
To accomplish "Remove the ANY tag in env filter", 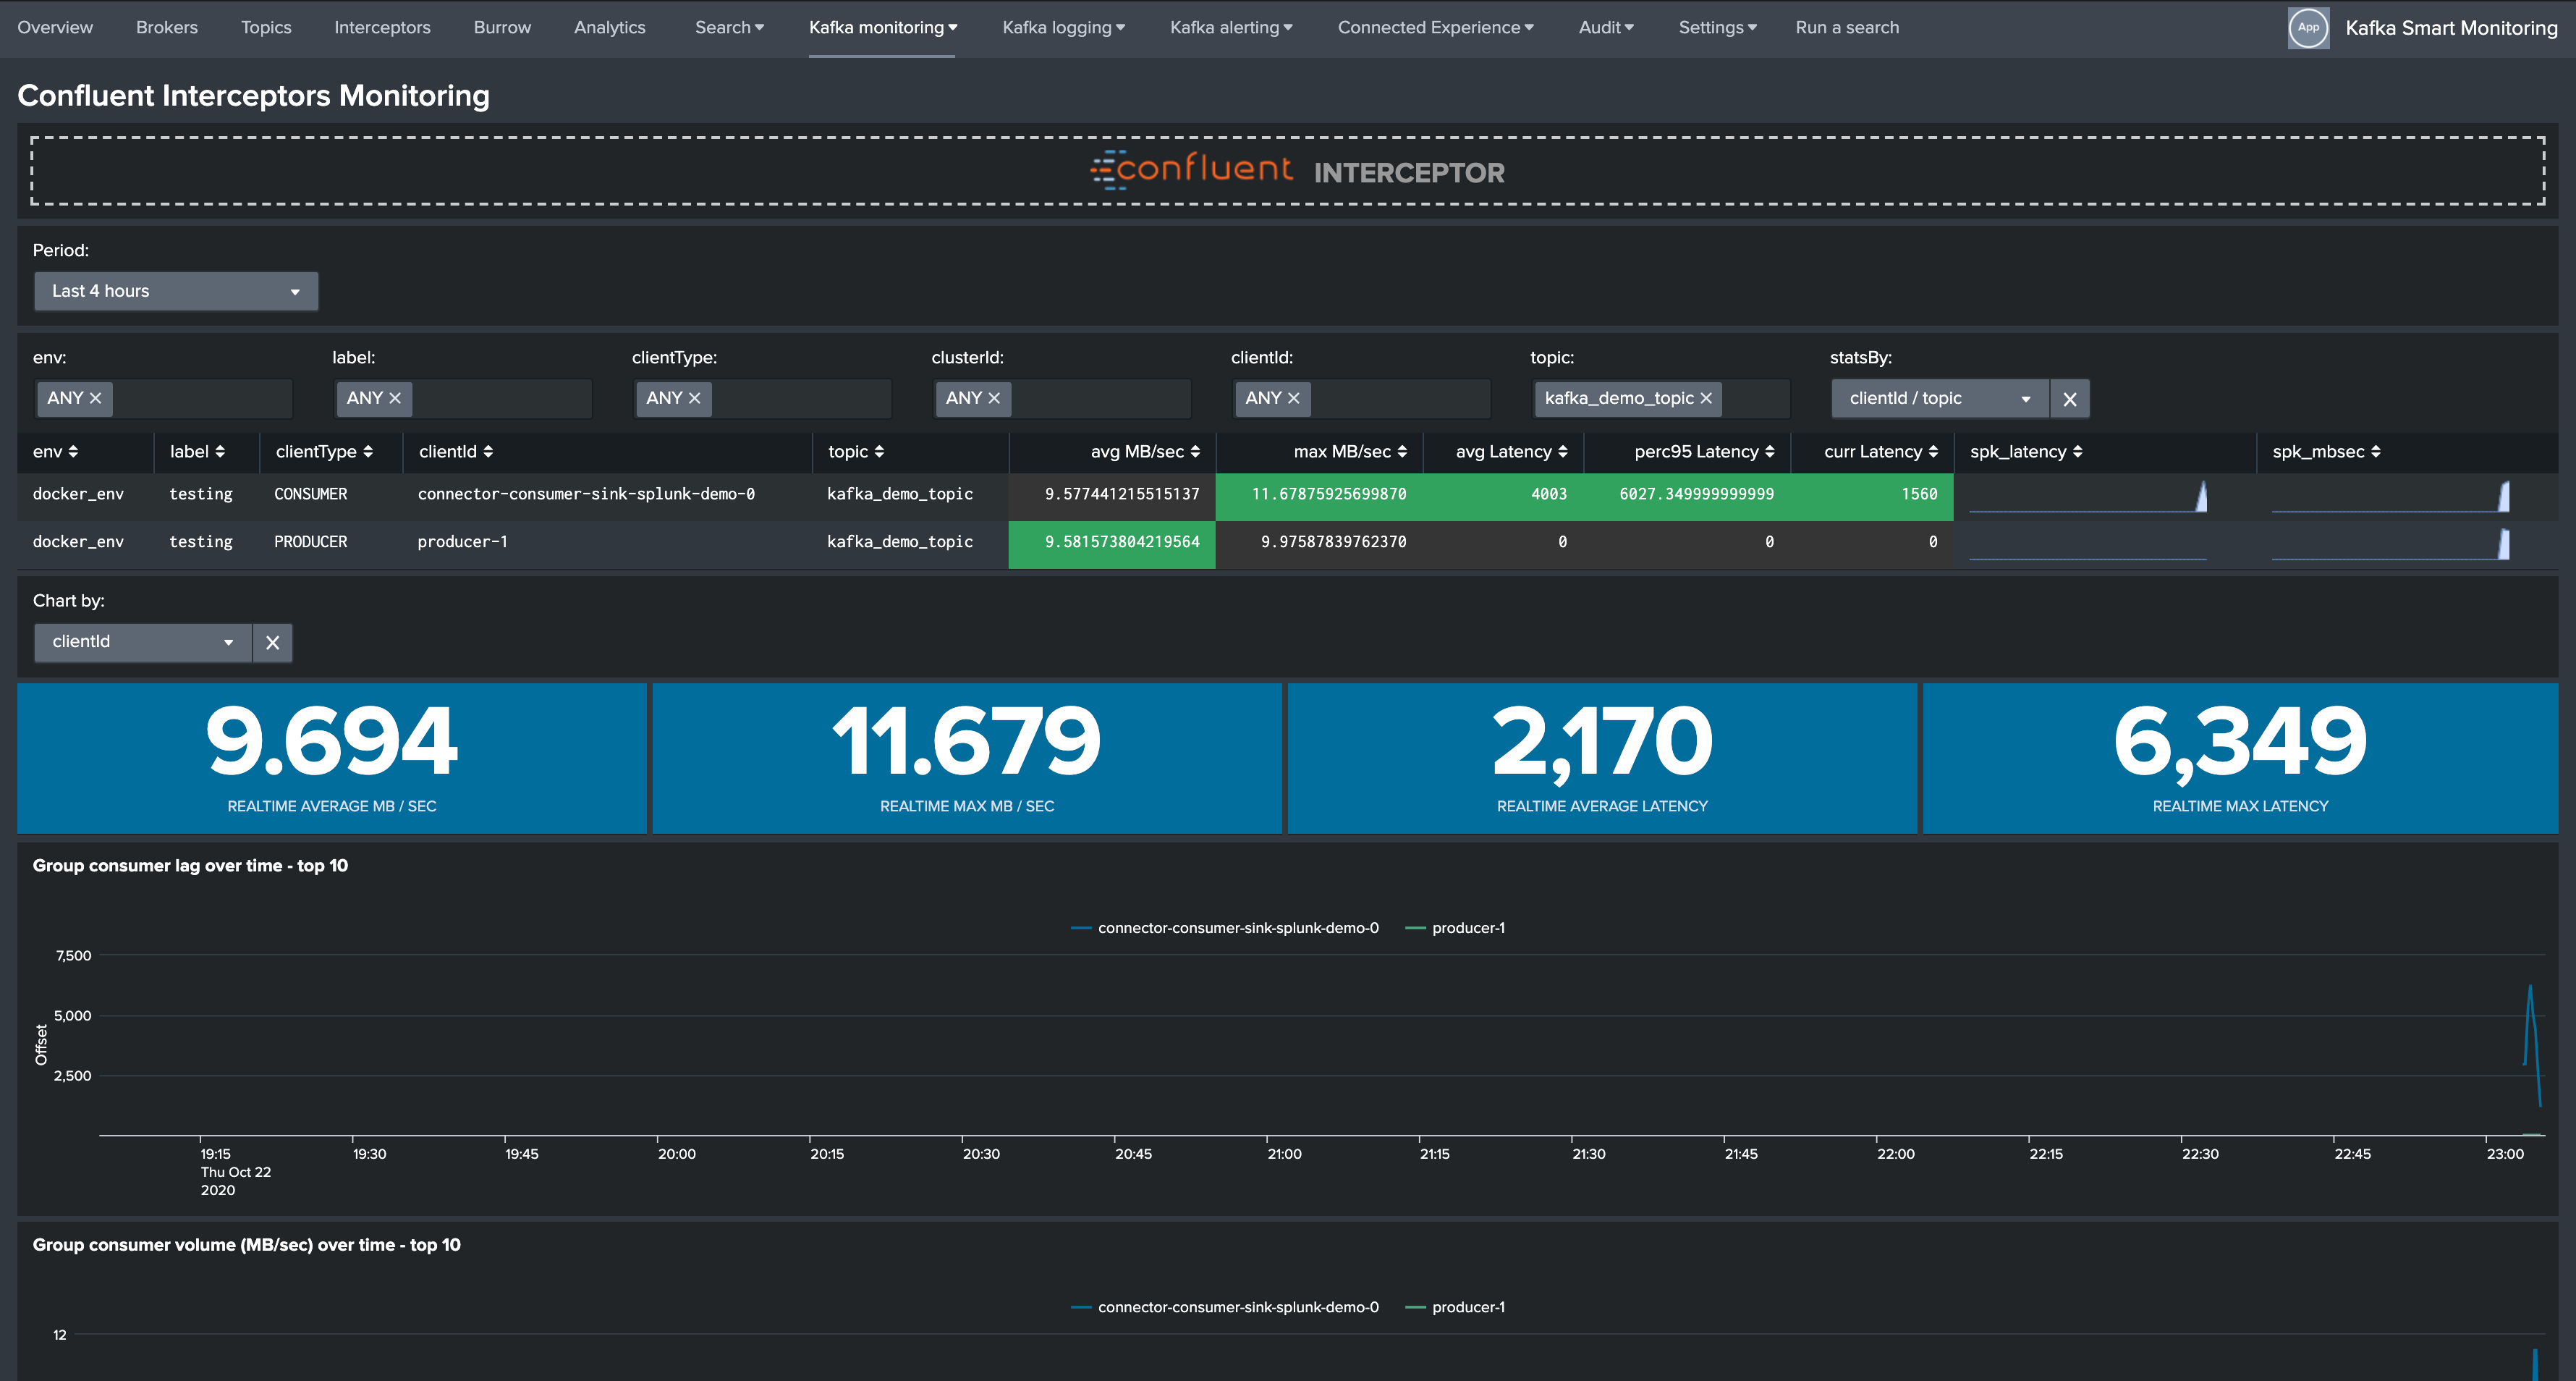I will coord(96,398).
